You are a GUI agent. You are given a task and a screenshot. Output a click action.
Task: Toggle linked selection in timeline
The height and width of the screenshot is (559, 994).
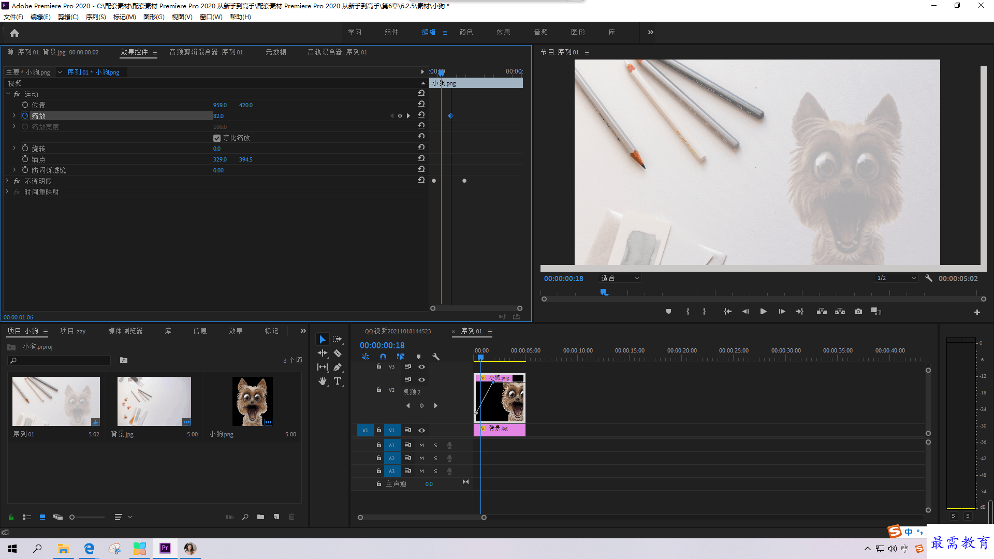pos(401,357)
